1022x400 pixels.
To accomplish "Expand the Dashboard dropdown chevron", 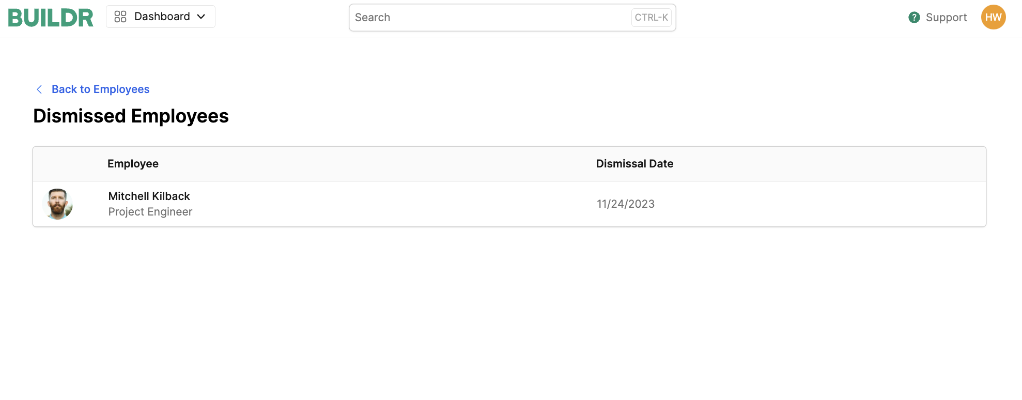I will [201, 17].
